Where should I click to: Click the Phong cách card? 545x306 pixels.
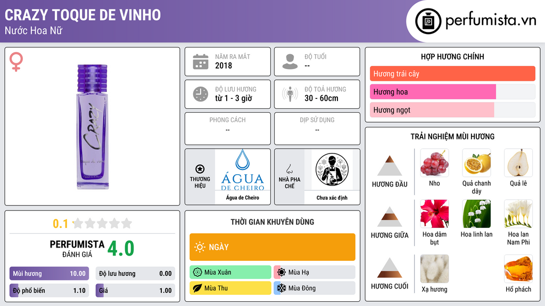click(x=228, y=129)
